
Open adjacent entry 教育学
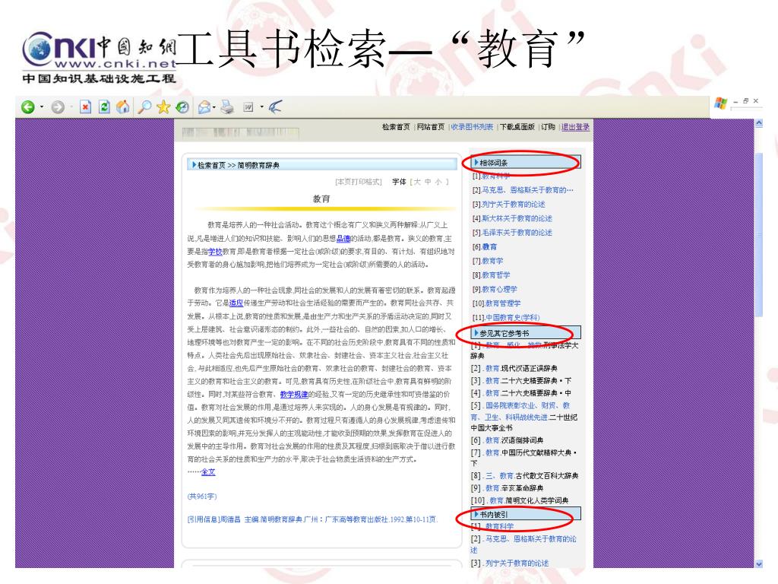(492, 261)
